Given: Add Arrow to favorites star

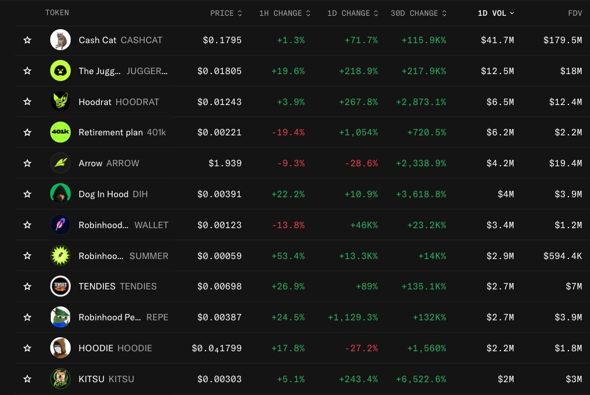Looking at the screenshot, I should (27, 163).
